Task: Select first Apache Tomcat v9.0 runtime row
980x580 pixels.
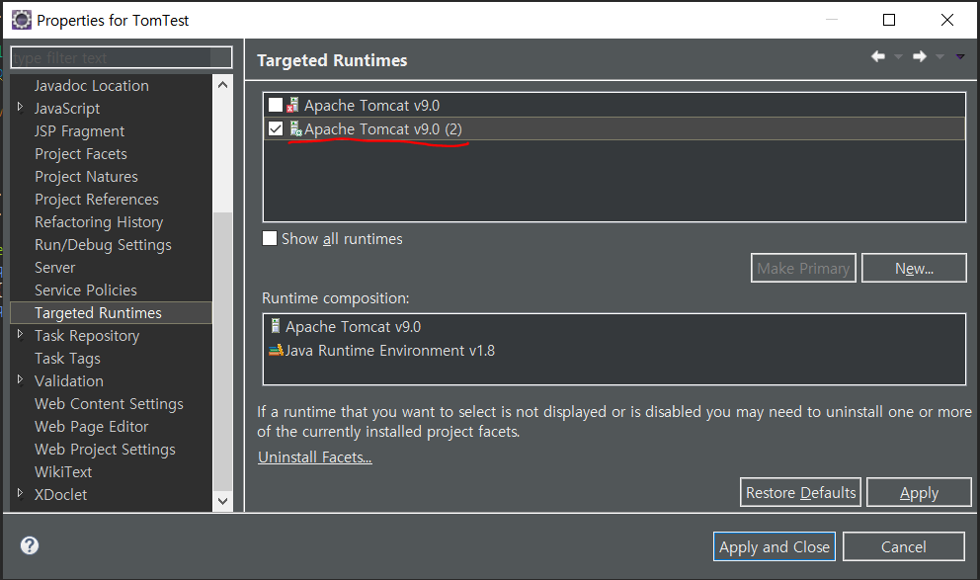Action: (614, 105)
